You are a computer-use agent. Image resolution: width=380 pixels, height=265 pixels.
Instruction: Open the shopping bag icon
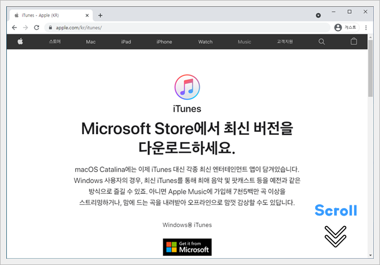coord(354,41)
